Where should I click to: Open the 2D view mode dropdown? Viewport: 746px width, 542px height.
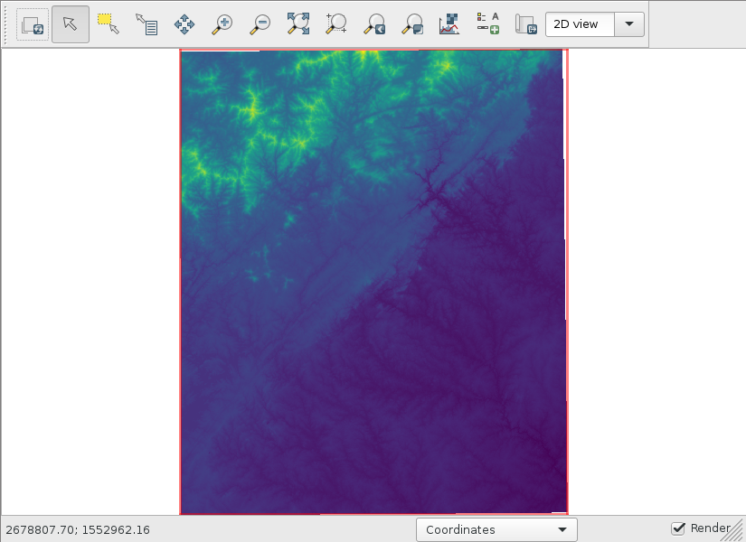(x=580, y=24)
